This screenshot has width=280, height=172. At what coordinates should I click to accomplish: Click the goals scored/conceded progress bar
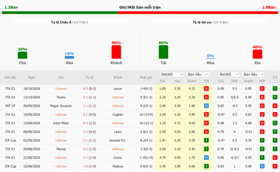click(x=140, y=13)
